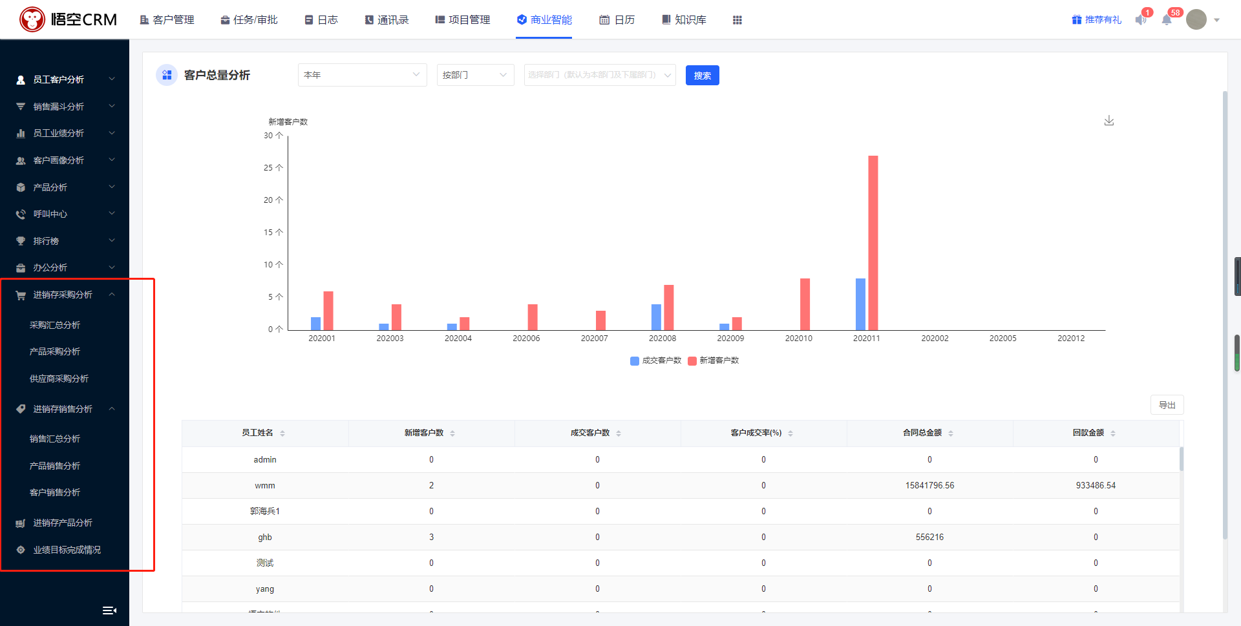
Task: Expand 员工客户分析 sidebar section
Action: pyautogui.click(x=65, y=79)
